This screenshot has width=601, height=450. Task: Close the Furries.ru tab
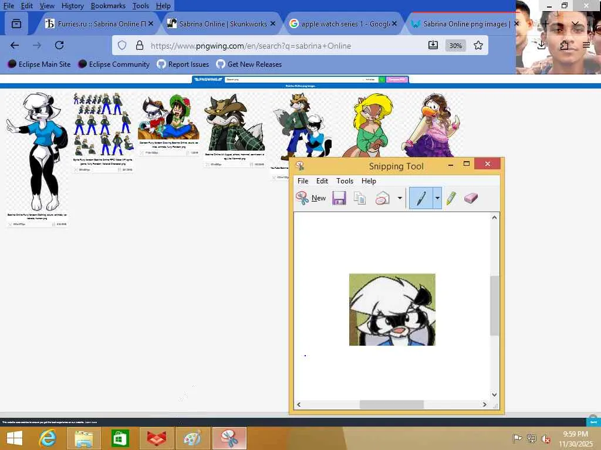click(x=151, y=23)
